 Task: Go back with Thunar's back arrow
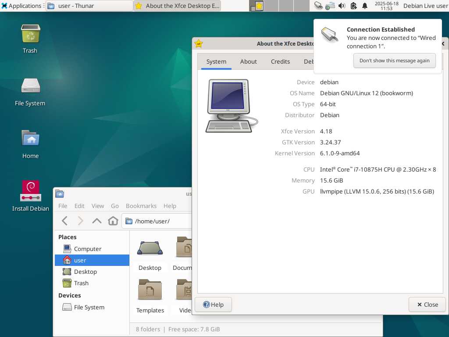click(64, 221)
